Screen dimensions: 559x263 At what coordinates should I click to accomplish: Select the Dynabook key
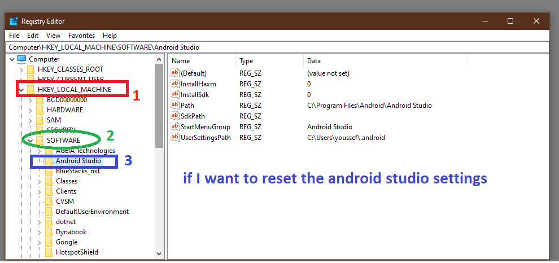pyautogui.click(x=71, y=232)
